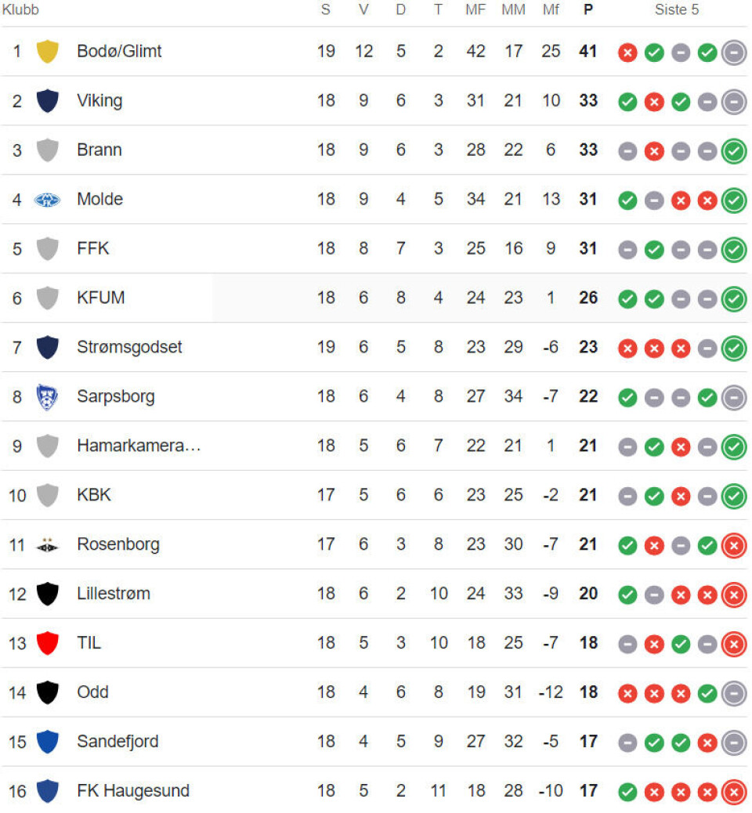Viewport: 752px width, 813px height.
Task: Click the P points column header
Action: point(588,10)
